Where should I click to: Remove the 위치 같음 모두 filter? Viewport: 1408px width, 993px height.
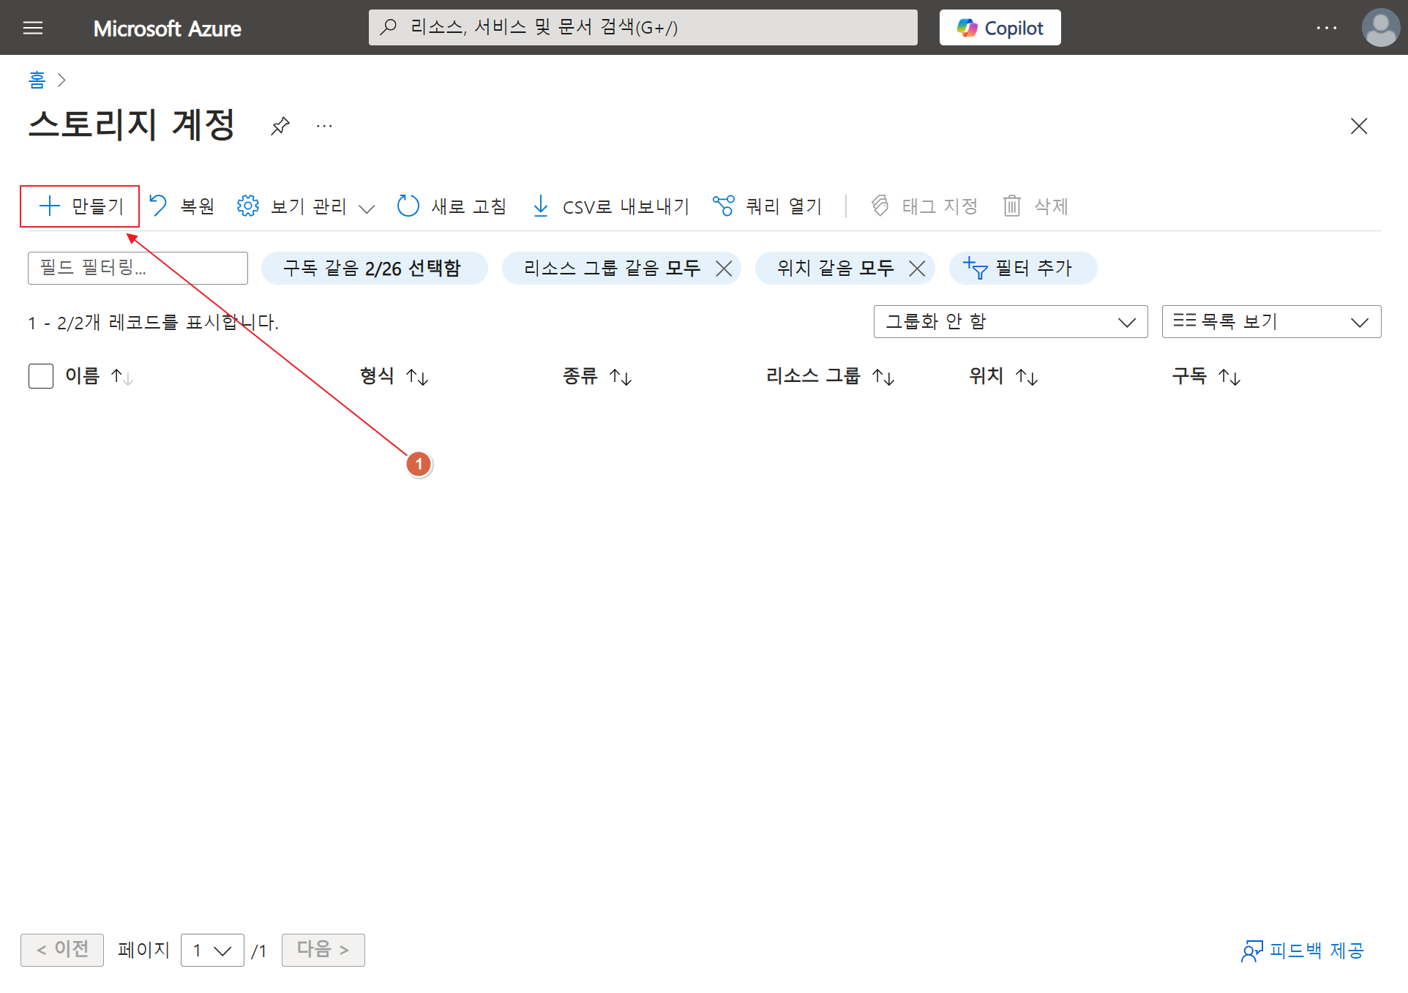click(917, 269)
